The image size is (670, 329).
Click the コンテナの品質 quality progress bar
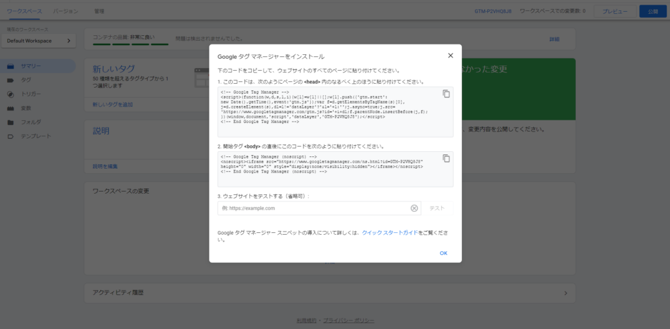(131, 44)
